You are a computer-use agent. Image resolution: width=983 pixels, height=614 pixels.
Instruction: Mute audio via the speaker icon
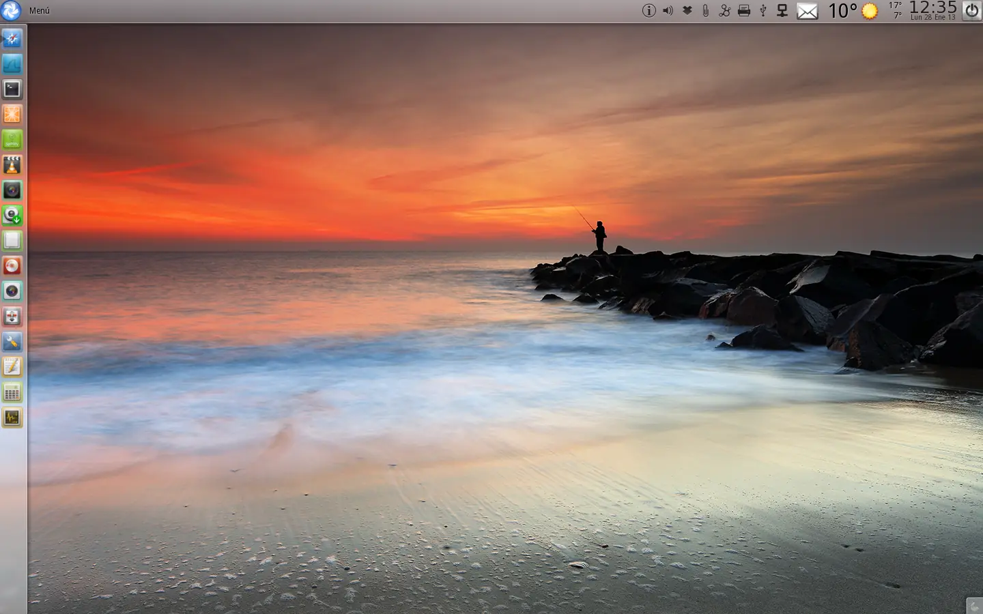(667, 10)
